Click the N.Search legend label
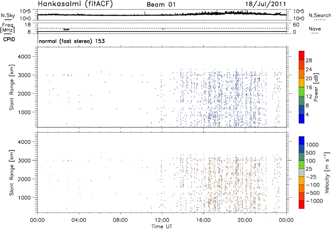 [x=319, y=15]
